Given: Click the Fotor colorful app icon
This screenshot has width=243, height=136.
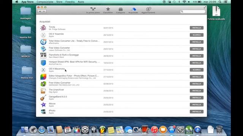Looking at the screenshot, I should (43, 77).
